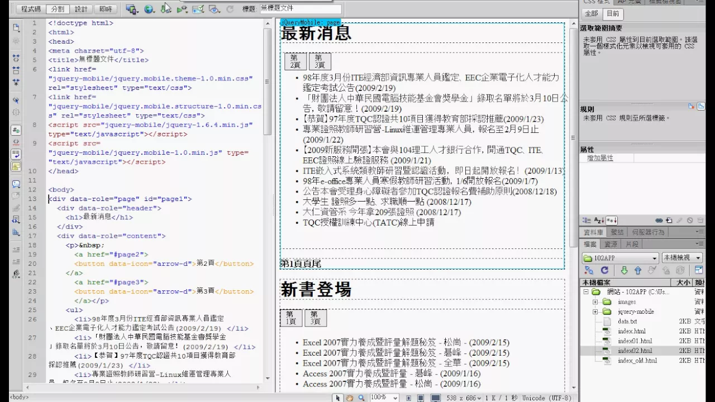The image size is (715, 402).
Task: Open the W3C validation icon
Action: click(x=182, y=9)
